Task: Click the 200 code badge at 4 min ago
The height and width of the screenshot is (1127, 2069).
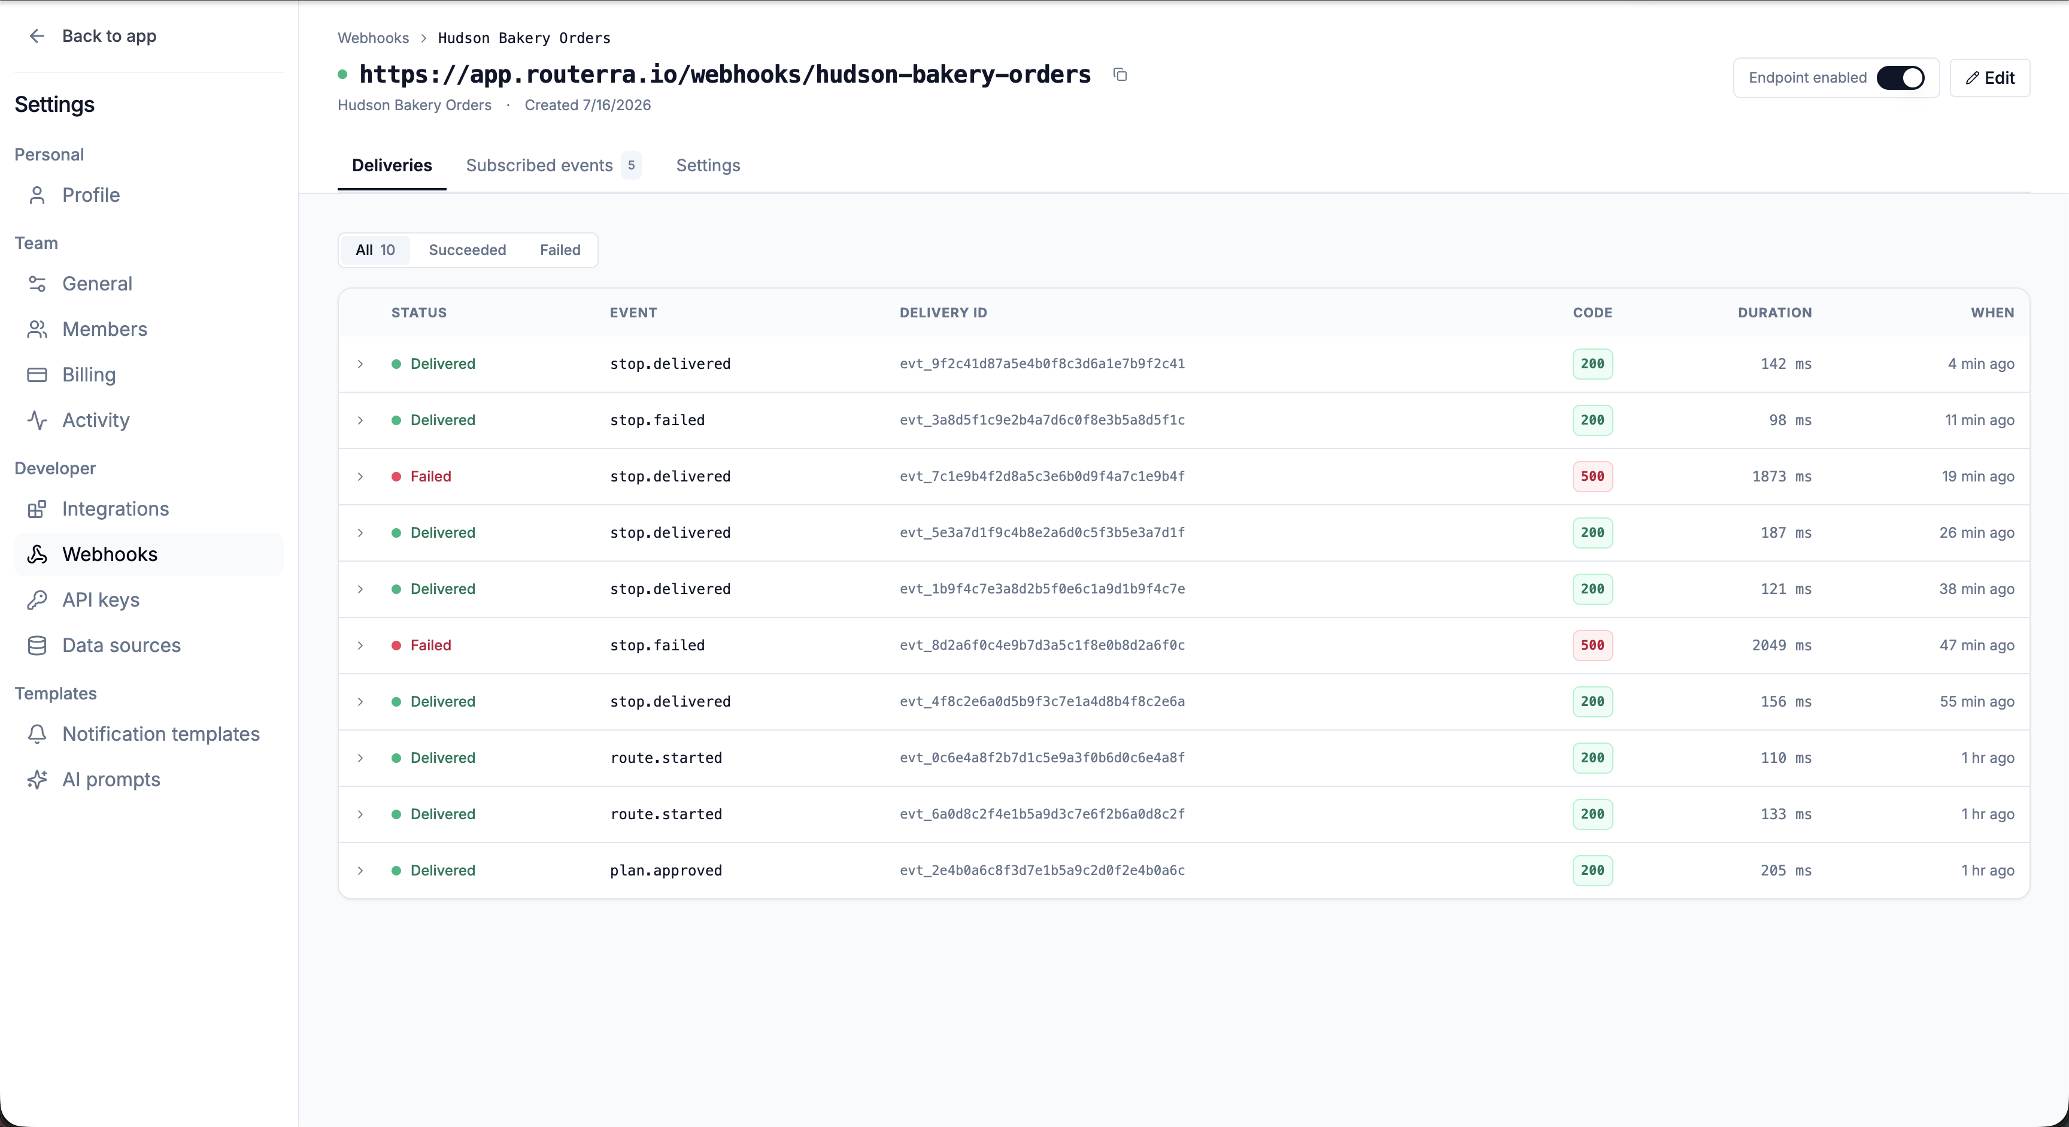Action: pos(1592,364)
